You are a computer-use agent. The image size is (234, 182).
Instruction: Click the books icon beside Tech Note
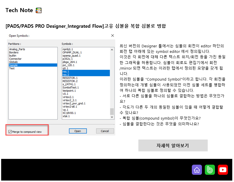[x=38, y=10]
